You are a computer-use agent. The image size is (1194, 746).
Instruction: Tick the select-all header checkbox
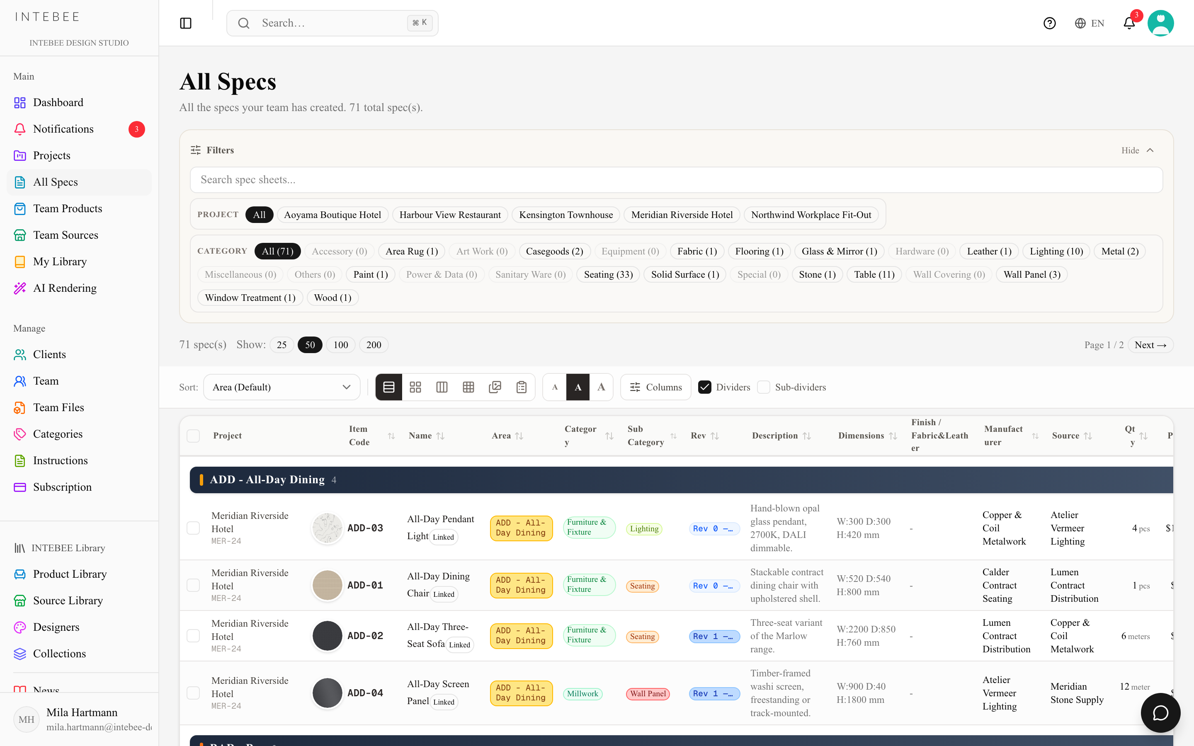click(194, 436)
